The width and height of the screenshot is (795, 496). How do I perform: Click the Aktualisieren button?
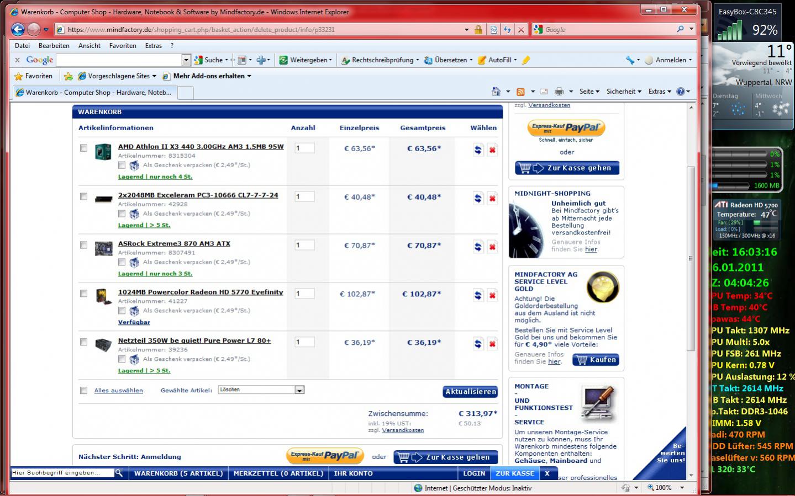[471, 392]
